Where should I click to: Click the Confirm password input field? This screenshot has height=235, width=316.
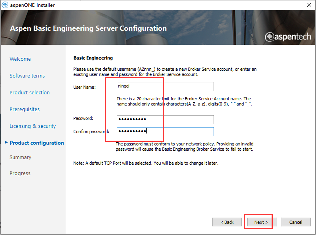tap(165, 131)
